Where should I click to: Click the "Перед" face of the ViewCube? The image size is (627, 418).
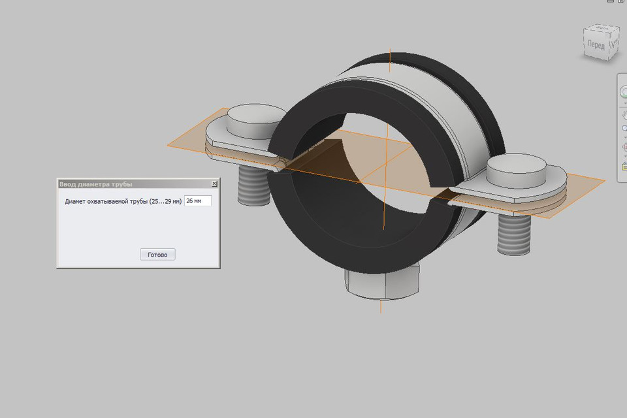pyautogui.click(x=596, y=44)
